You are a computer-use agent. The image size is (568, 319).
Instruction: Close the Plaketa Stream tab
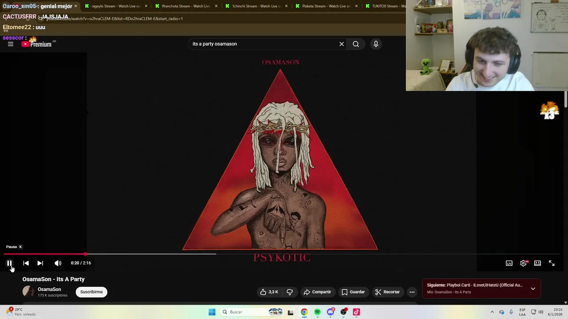coord(356,6)
